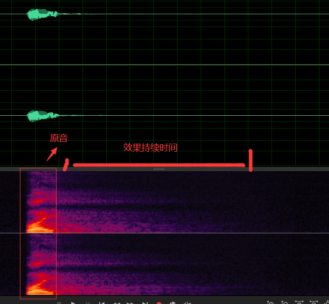Toggle Loop Playback in the transport bar

(x=173, y=303)
